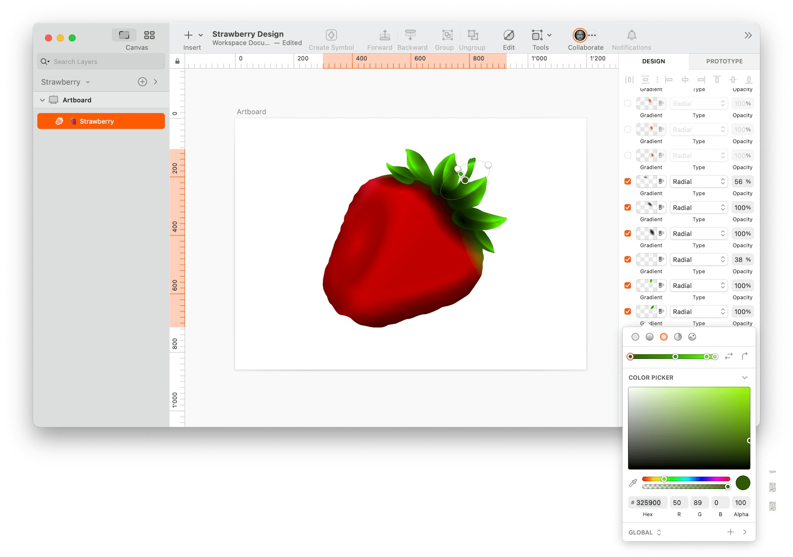Image resolution: width=793 pixels, height=557 pixels.
Task: Click the Collaborate avatar in the toolbar
Action: [x=580, y=35]
